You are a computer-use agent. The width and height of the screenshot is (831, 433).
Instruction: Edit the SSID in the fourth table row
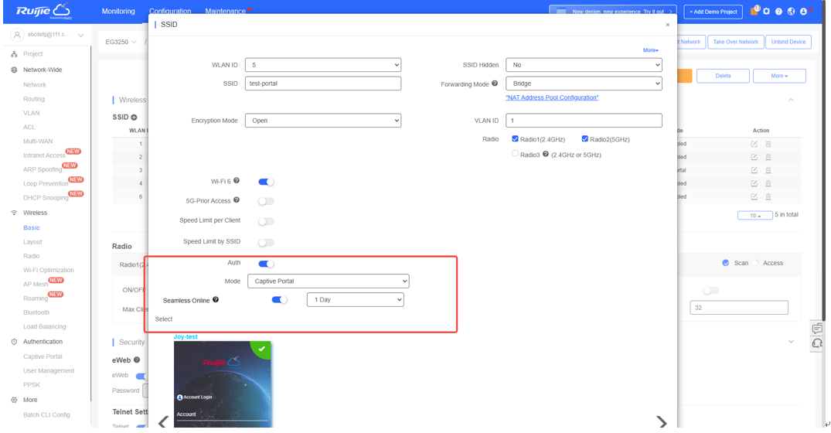pos(754,183)
